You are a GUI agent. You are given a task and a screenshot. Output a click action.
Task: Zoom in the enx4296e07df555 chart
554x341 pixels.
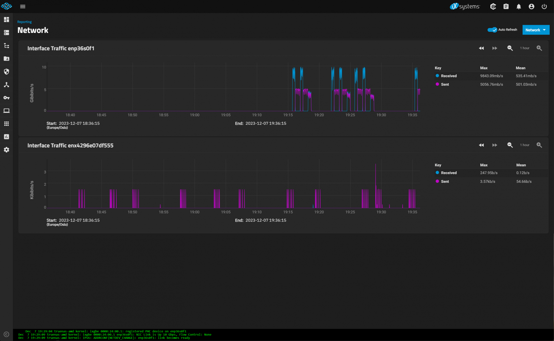click(x=539, y=145)
